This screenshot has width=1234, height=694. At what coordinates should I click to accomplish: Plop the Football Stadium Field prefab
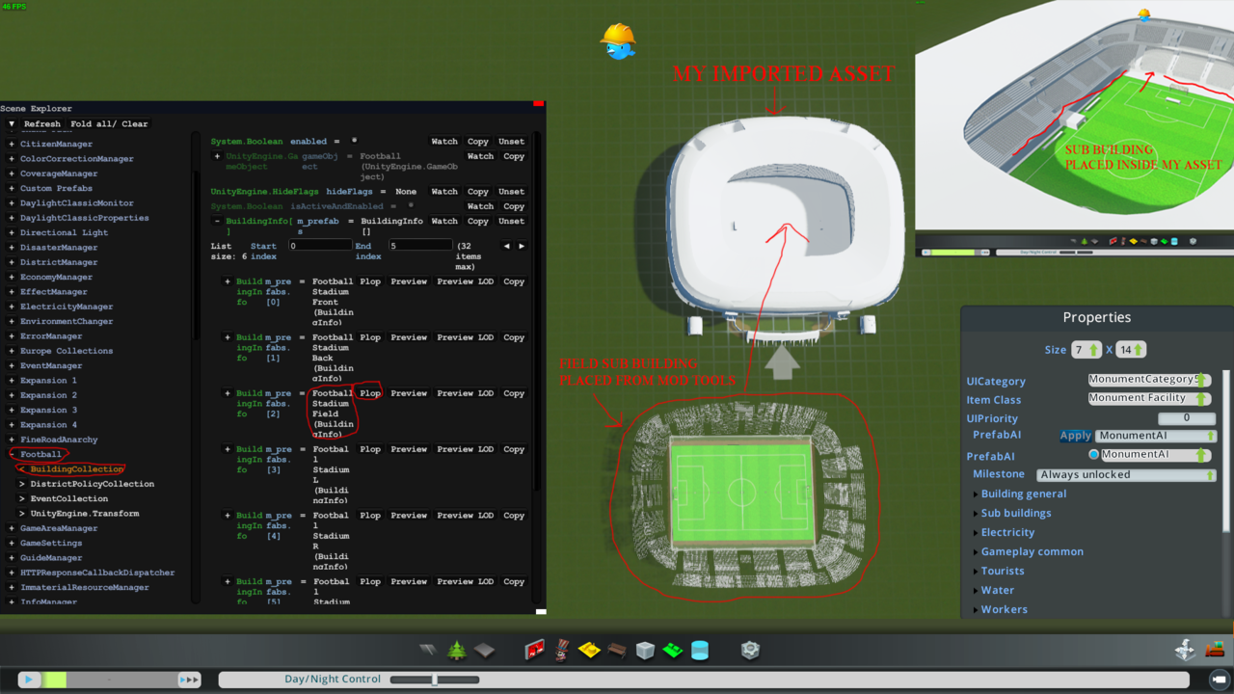pyautogui.click(x=370, y=393)
